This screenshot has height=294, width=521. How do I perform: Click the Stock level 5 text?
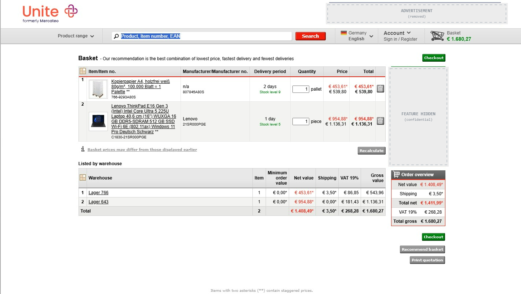[270, 124]
